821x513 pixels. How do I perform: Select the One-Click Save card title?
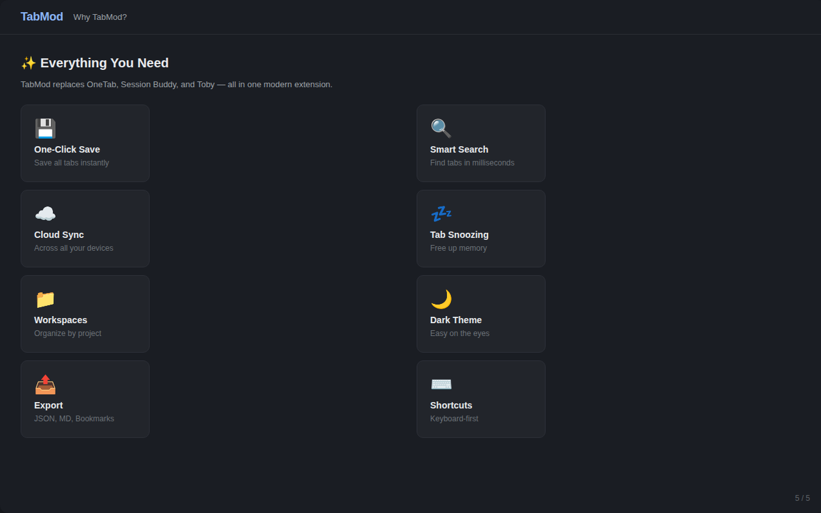(x=67, y=149)
